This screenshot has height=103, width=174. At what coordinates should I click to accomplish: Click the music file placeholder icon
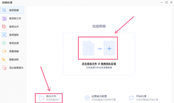[x=88, y=48]
